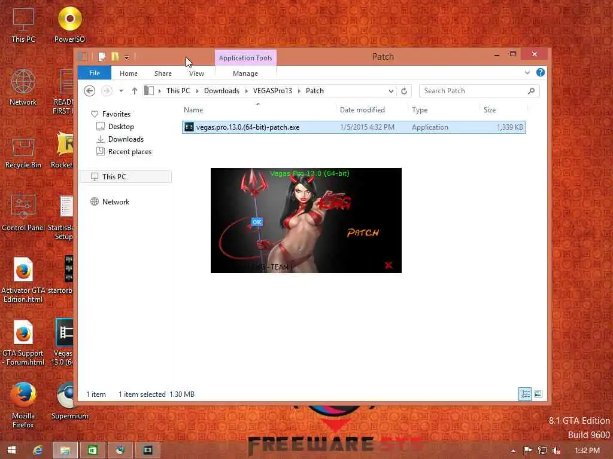Open the network tray icon

point(542,451)
